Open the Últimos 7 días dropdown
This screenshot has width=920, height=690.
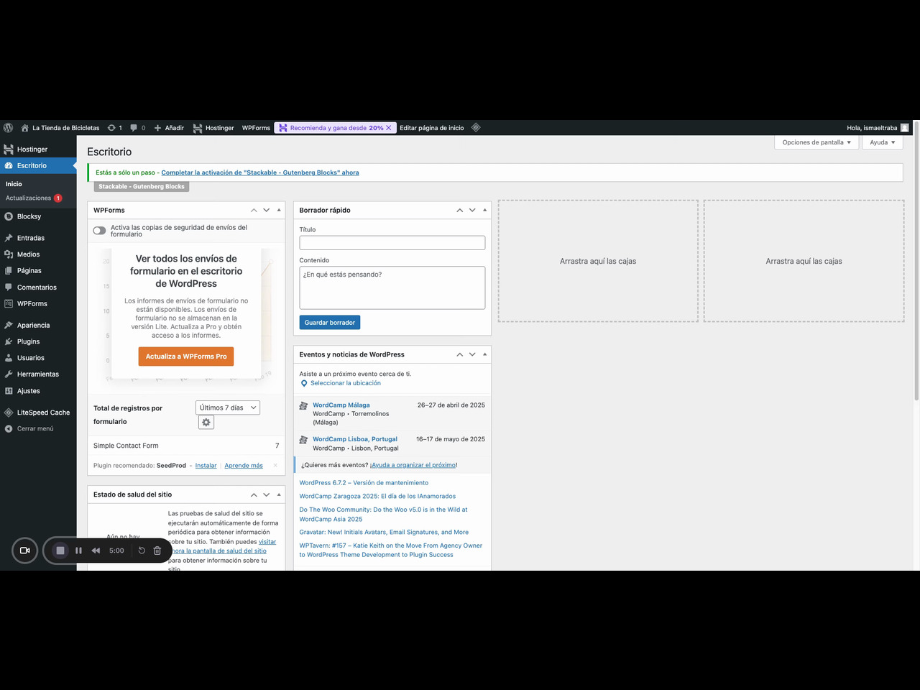pos(228,408)
